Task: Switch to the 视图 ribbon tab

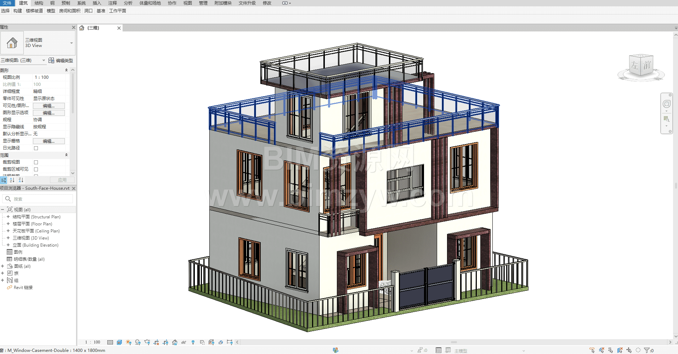Action: click(x=187, y=3)
